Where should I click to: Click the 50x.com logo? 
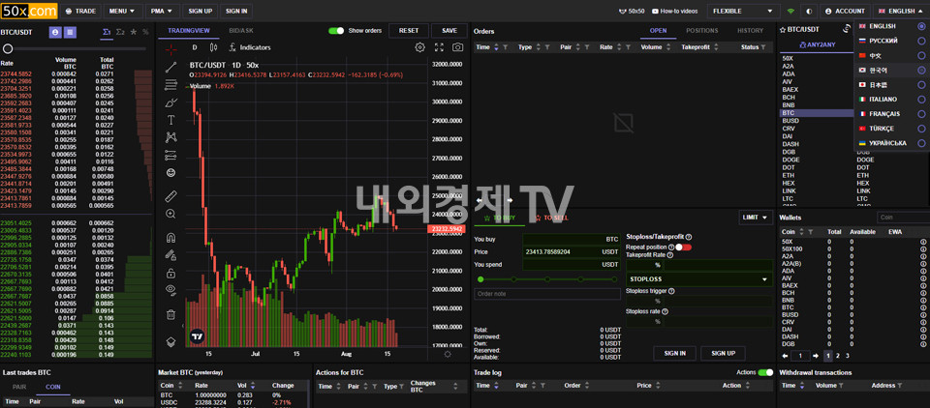click(x=29, y=11)
